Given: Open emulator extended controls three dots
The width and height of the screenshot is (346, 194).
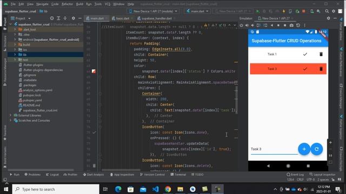Looking at the screenshot, I should click(305, 25).
